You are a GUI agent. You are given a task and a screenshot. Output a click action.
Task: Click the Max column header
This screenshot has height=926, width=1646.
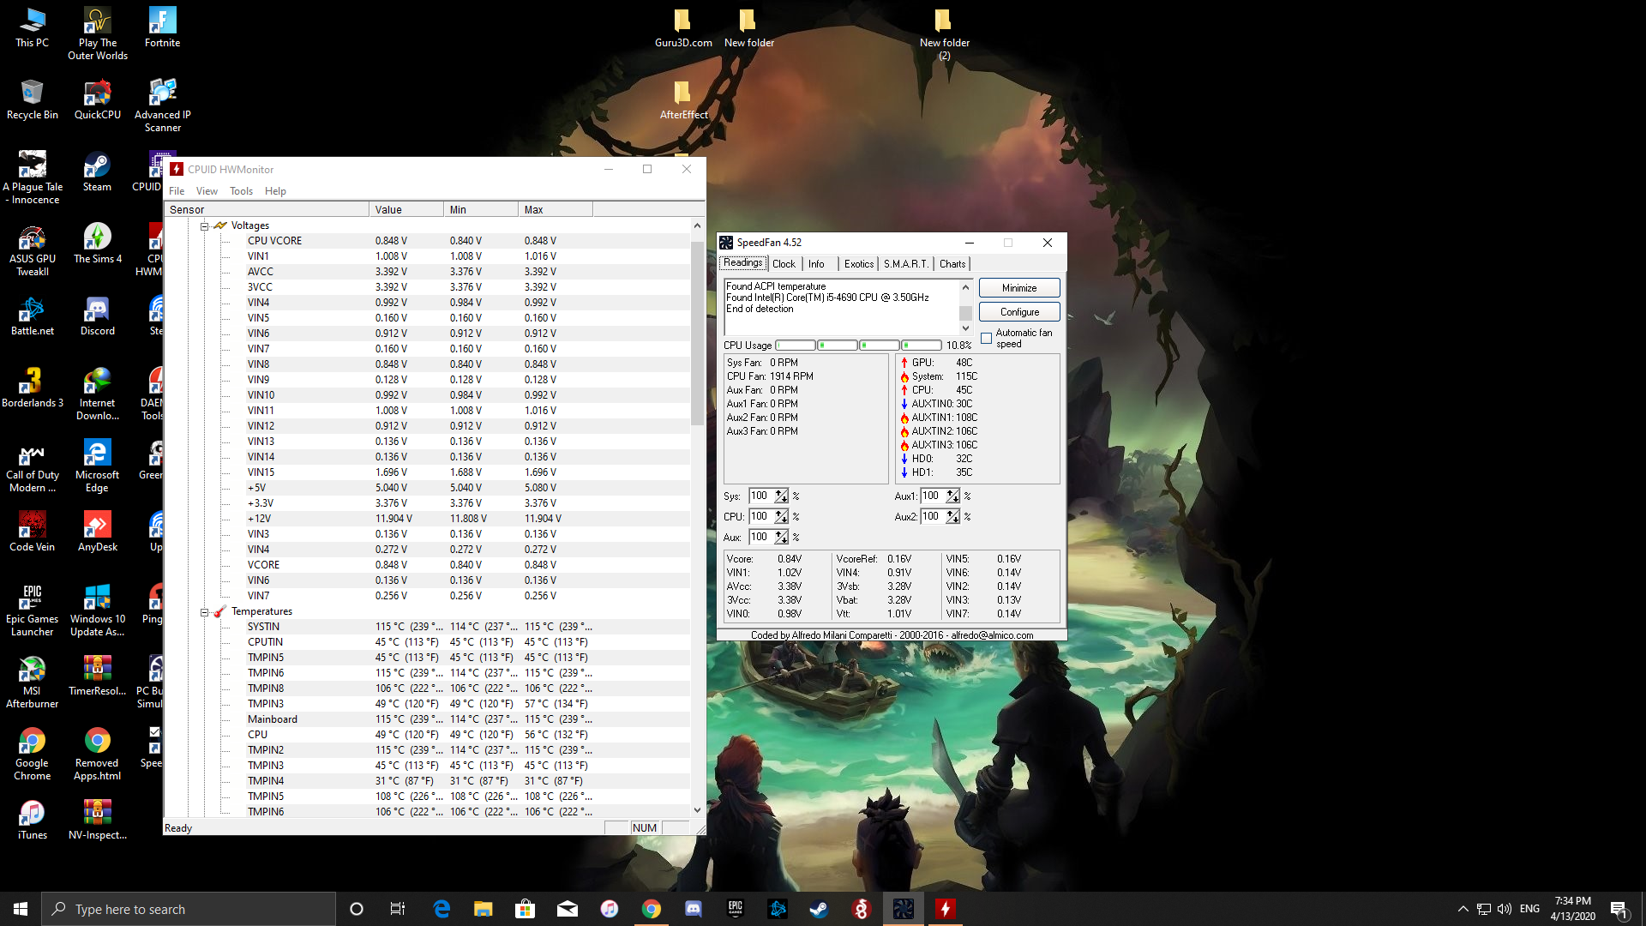(556, 210)
